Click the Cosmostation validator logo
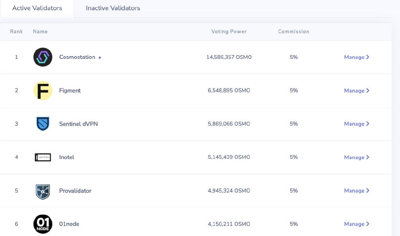This screenshot has width=400, height=236. [43, 57]
